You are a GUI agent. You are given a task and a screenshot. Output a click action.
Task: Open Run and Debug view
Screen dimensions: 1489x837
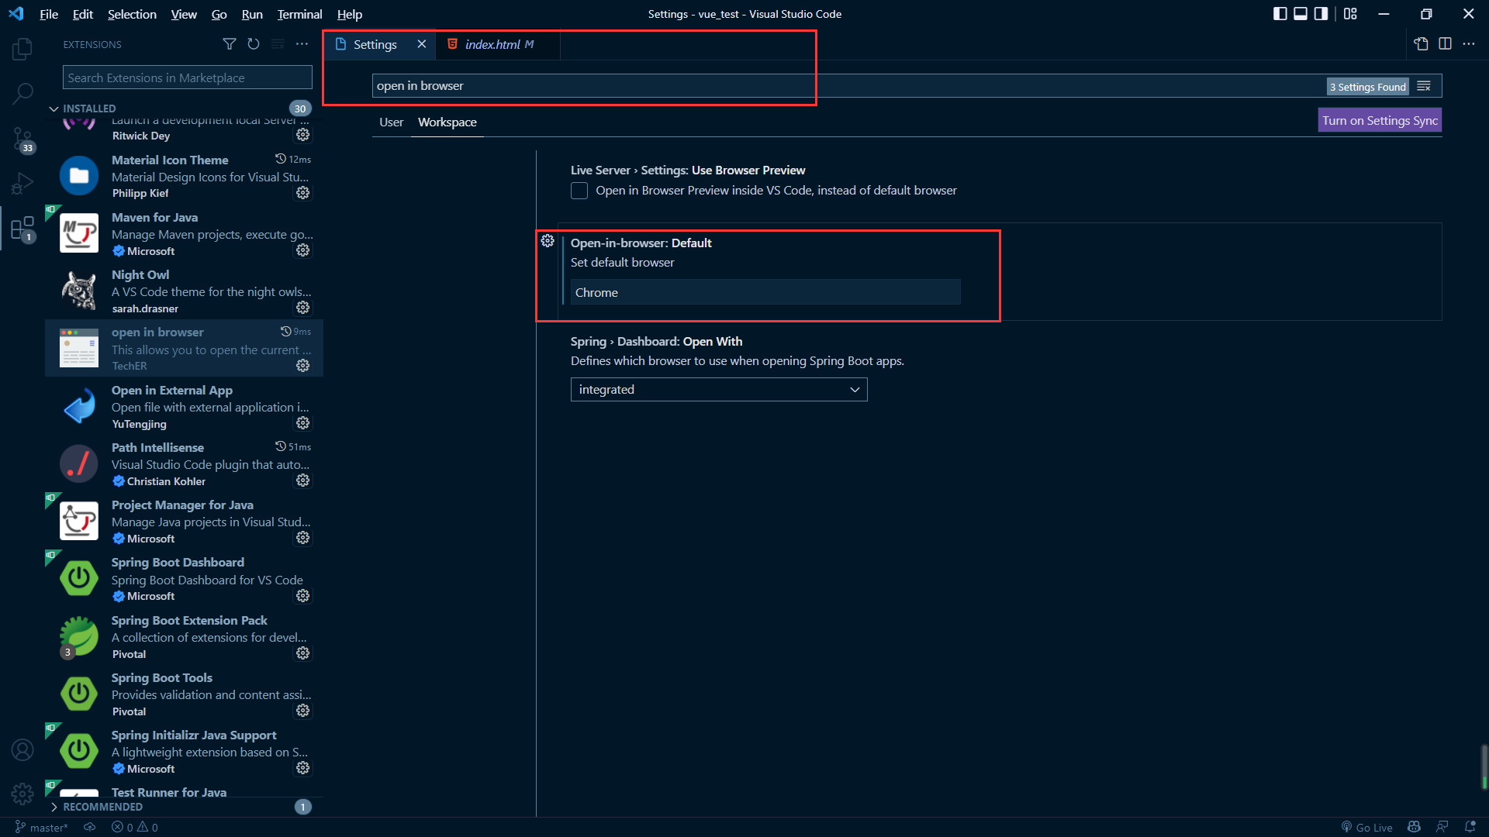coord(22,184)
